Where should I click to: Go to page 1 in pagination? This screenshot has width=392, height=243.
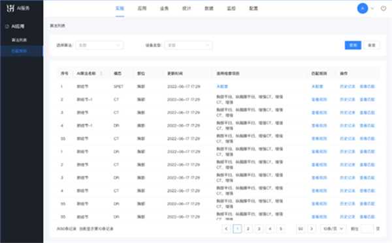click(x=237, y=229)
